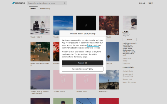This screenshot has height=104, width=167.
Task: Open the Privacy Policy link
Action: coord(93,45)
